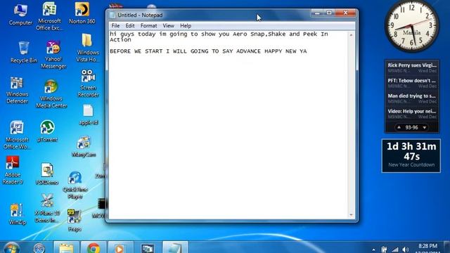Launch Yahoo! Messenger desktop shortcut

point(53,55)
